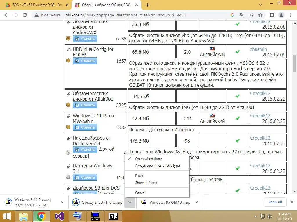Download HDD plus Config for BOCHS

85,61
